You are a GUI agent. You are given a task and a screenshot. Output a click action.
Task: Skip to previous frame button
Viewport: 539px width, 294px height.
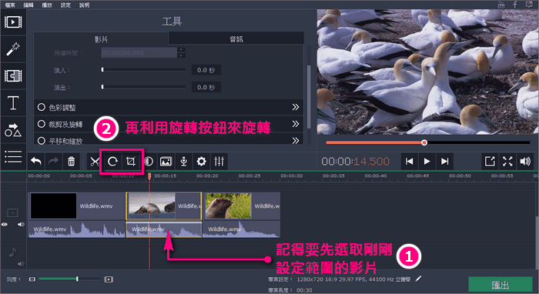409,162
